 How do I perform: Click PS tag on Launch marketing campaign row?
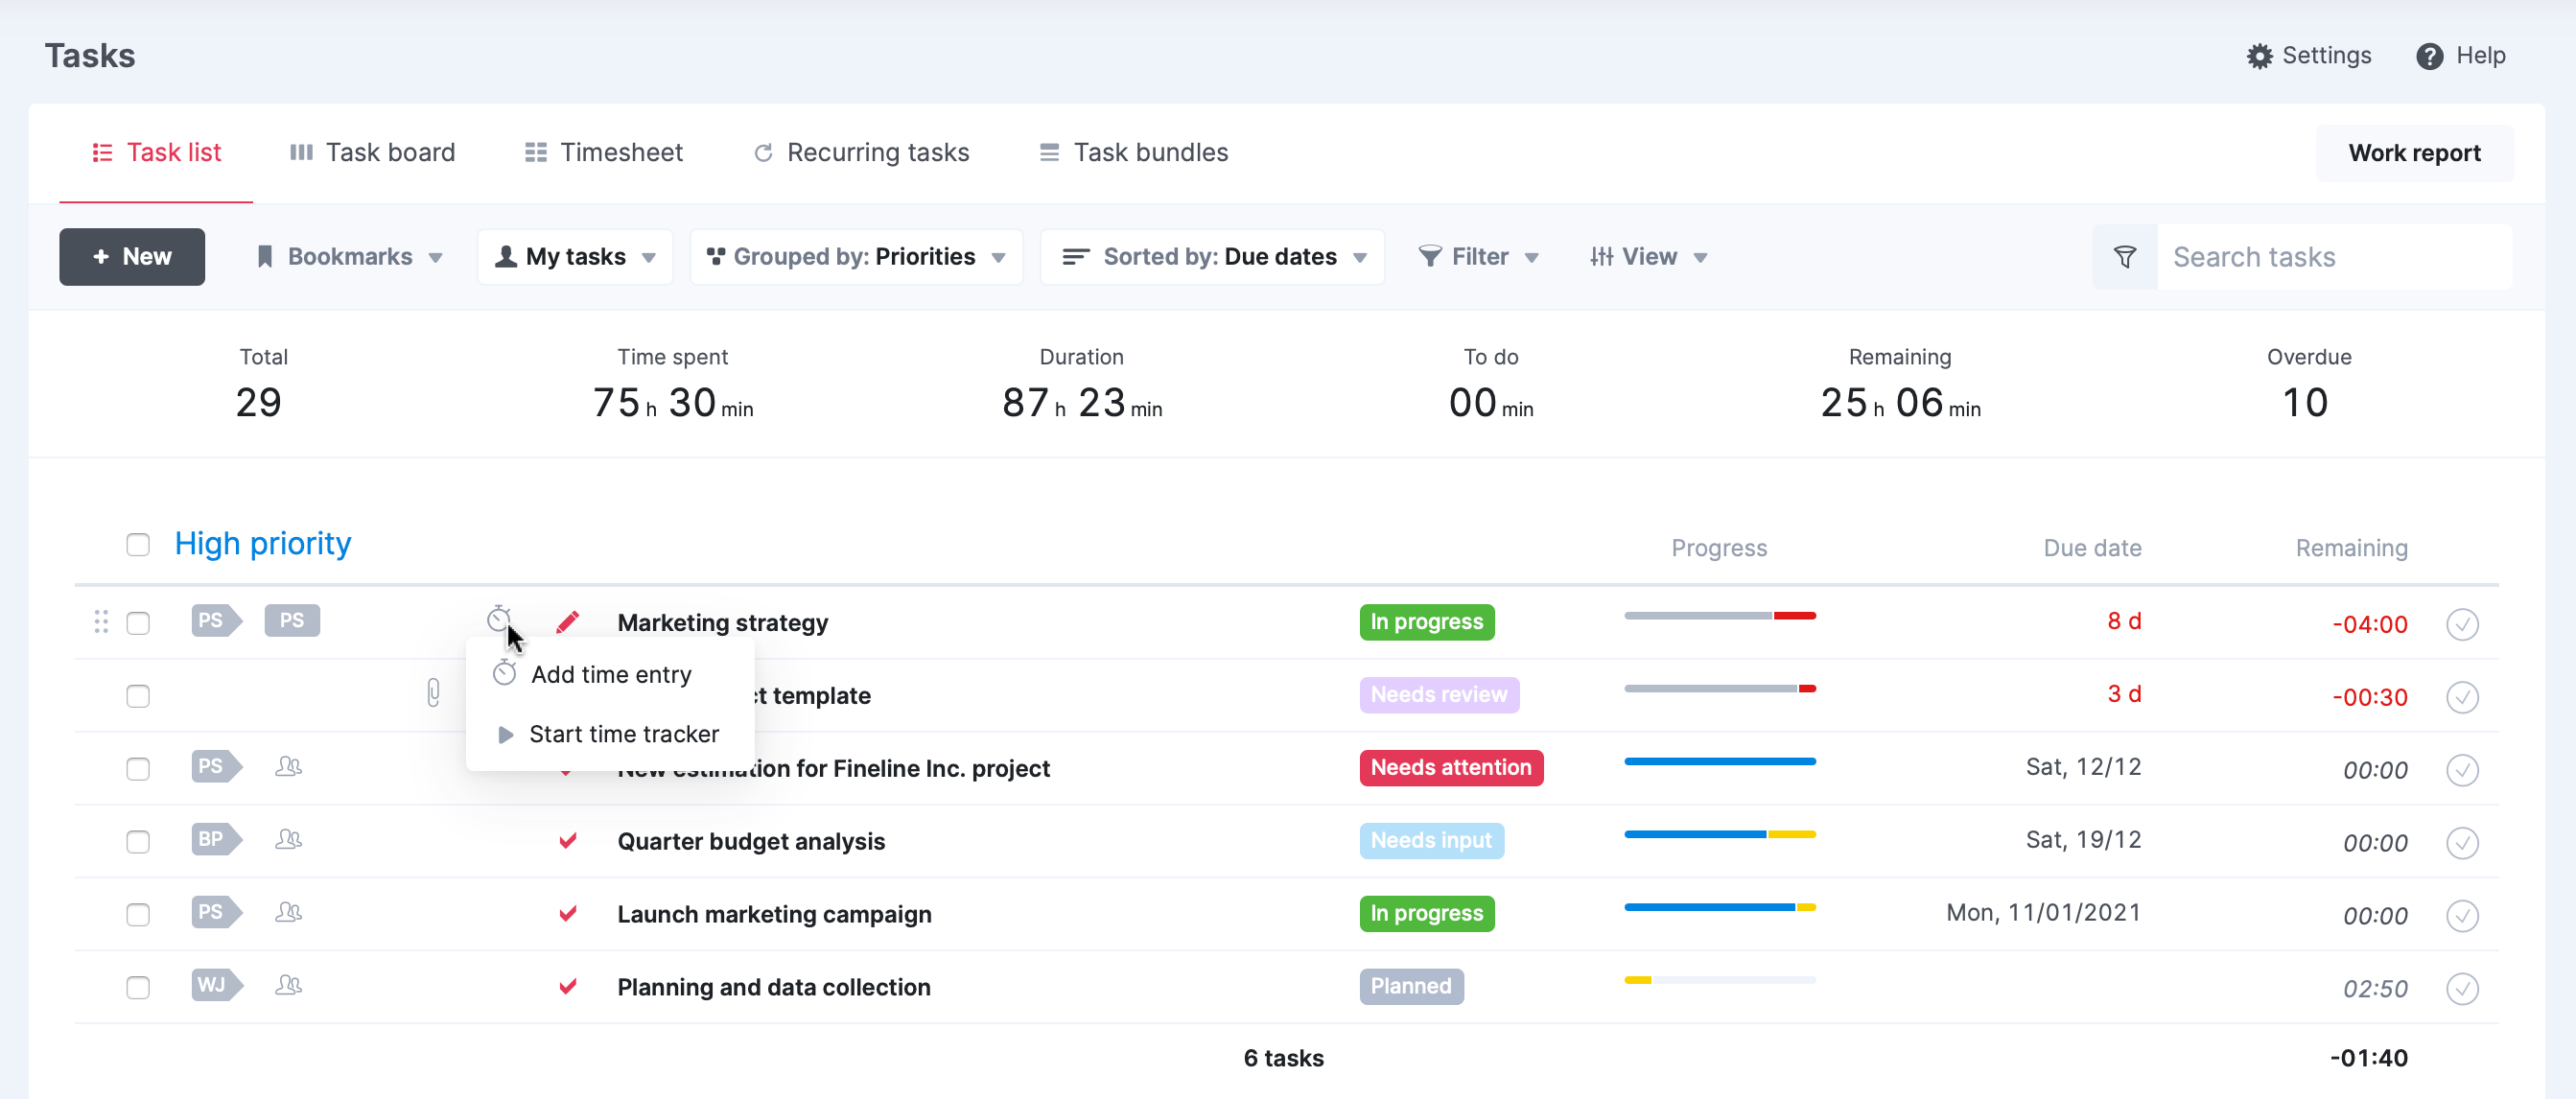pyautogui.click(x=216, y=912)
